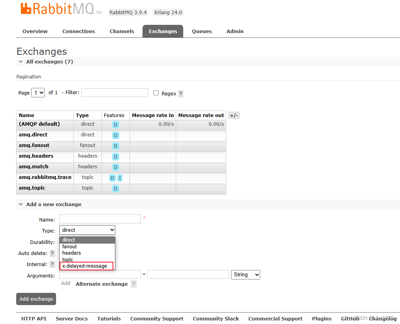Open the Commercial Support footer link
This screenshot has height=324, width=400.
tap(275, 318)
